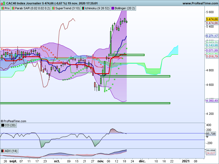
Task: Click the latest candlestick at 19 nov.
Action: [126, 22]
